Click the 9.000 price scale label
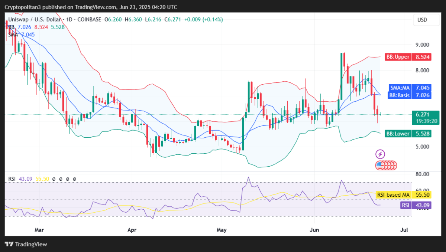This screenshot has height=252, width=446. pos(423,45)
